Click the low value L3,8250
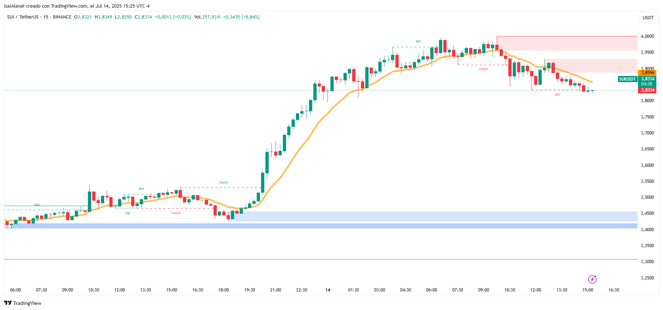 click(x=123, y=17)
